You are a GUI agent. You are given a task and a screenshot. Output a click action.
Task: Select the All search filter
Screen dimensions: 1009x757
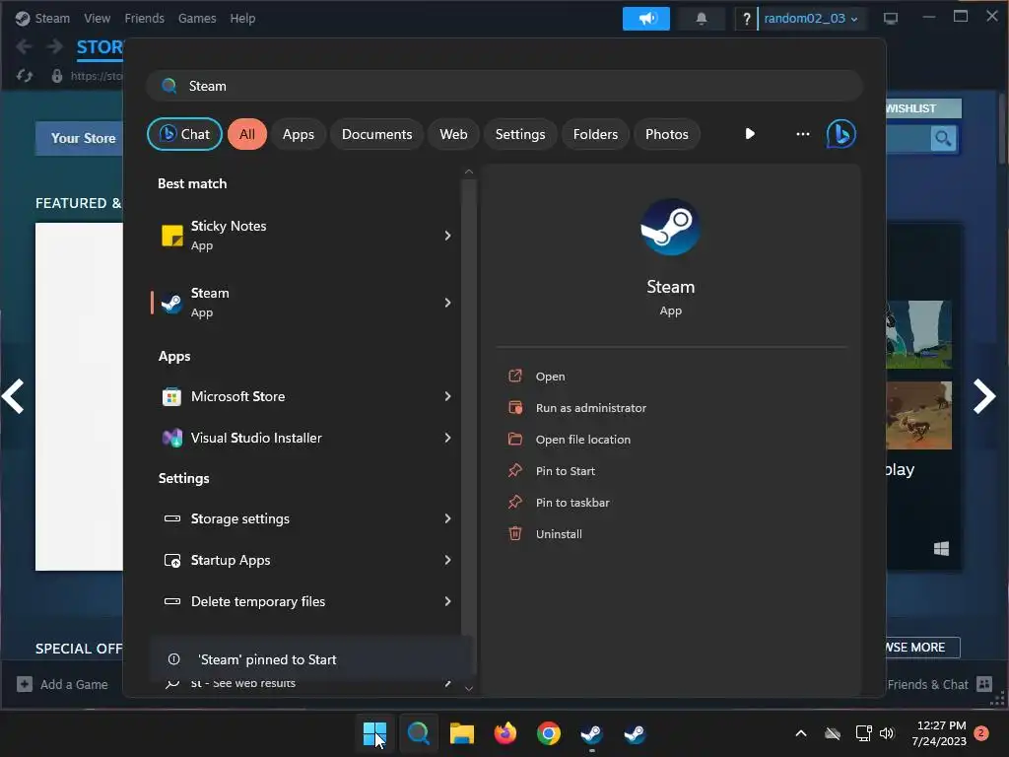[x=247, y=134]
